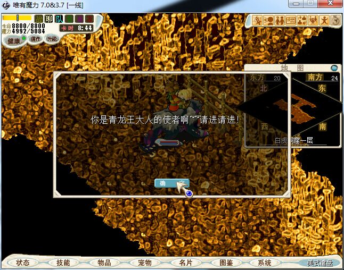Screen dimensions: 344x270
Task: Open the 物品 items menu
Action: pyautogui.click(x=104, y=263)
